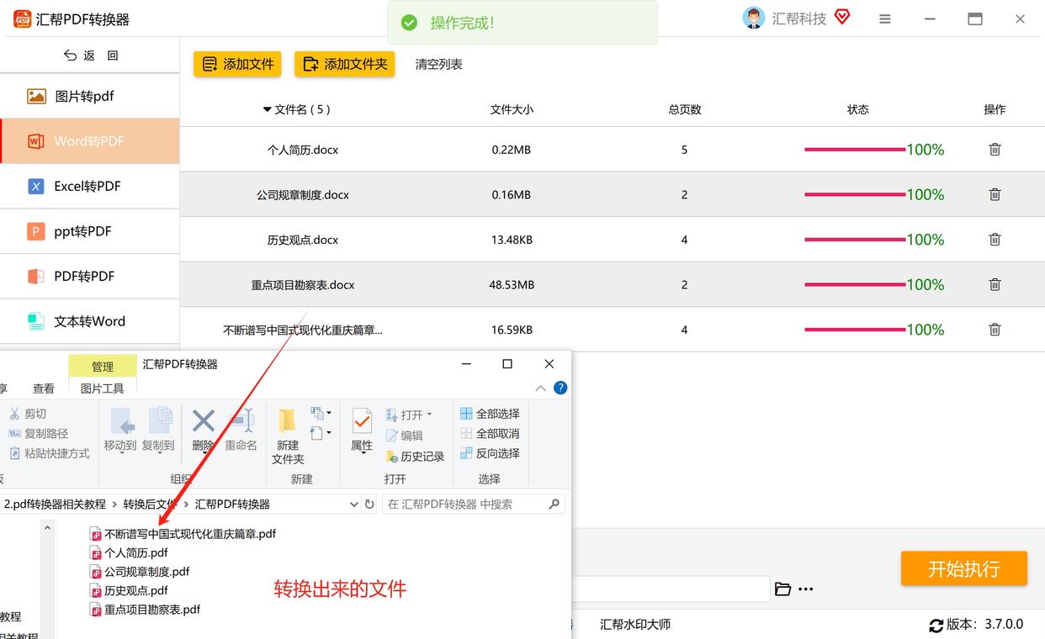Enable 全部选择 to select all files
Image resolution: width=1045 pixels, height=639 pixels.
pyautogui.click(x=490, y=414)
